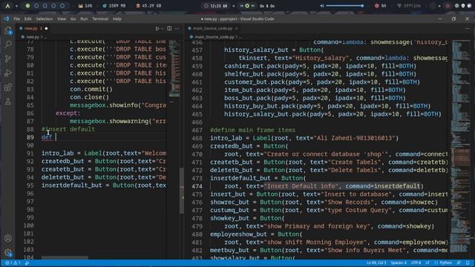The image size is (475, 267).
Task: Click '#define main frame items' comment
Action: (x=252, y=130)
